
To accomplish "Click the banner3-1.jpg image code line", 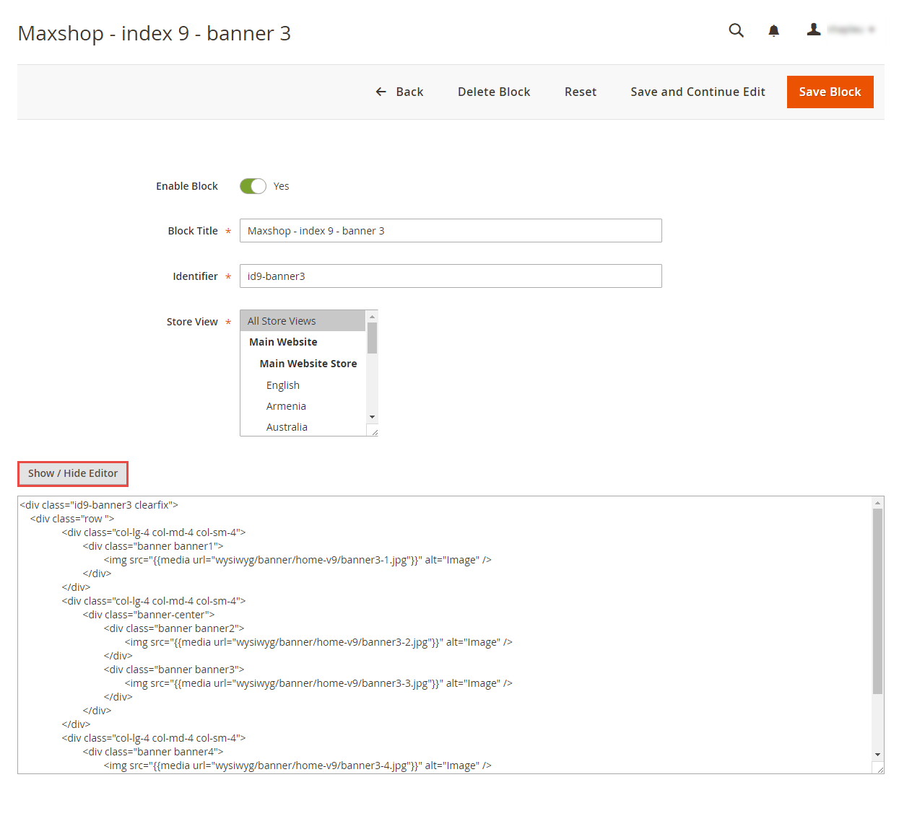I will coord(298,560).
